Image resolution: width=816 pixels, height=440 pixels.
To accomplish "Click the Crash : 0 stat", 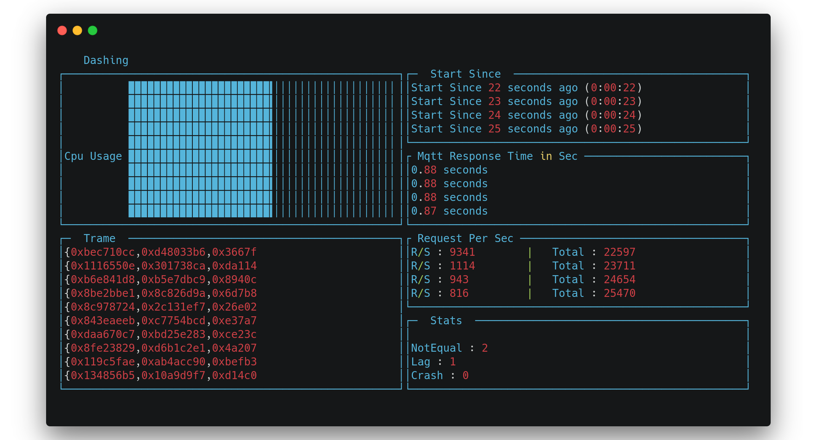I will point(440,375).
